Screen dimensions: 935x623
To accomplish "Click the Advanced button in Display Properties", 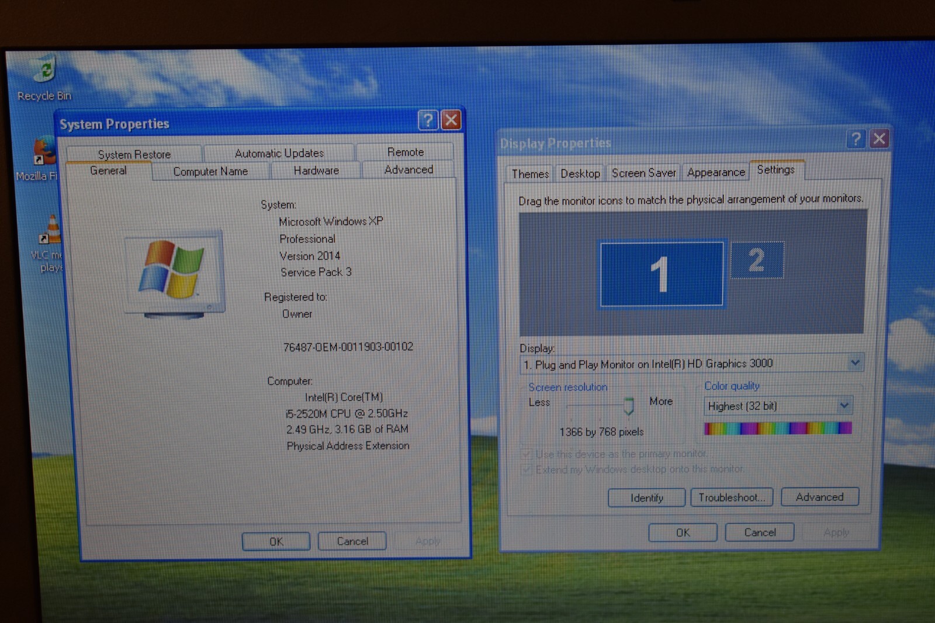I will click(x=820, y=497).
